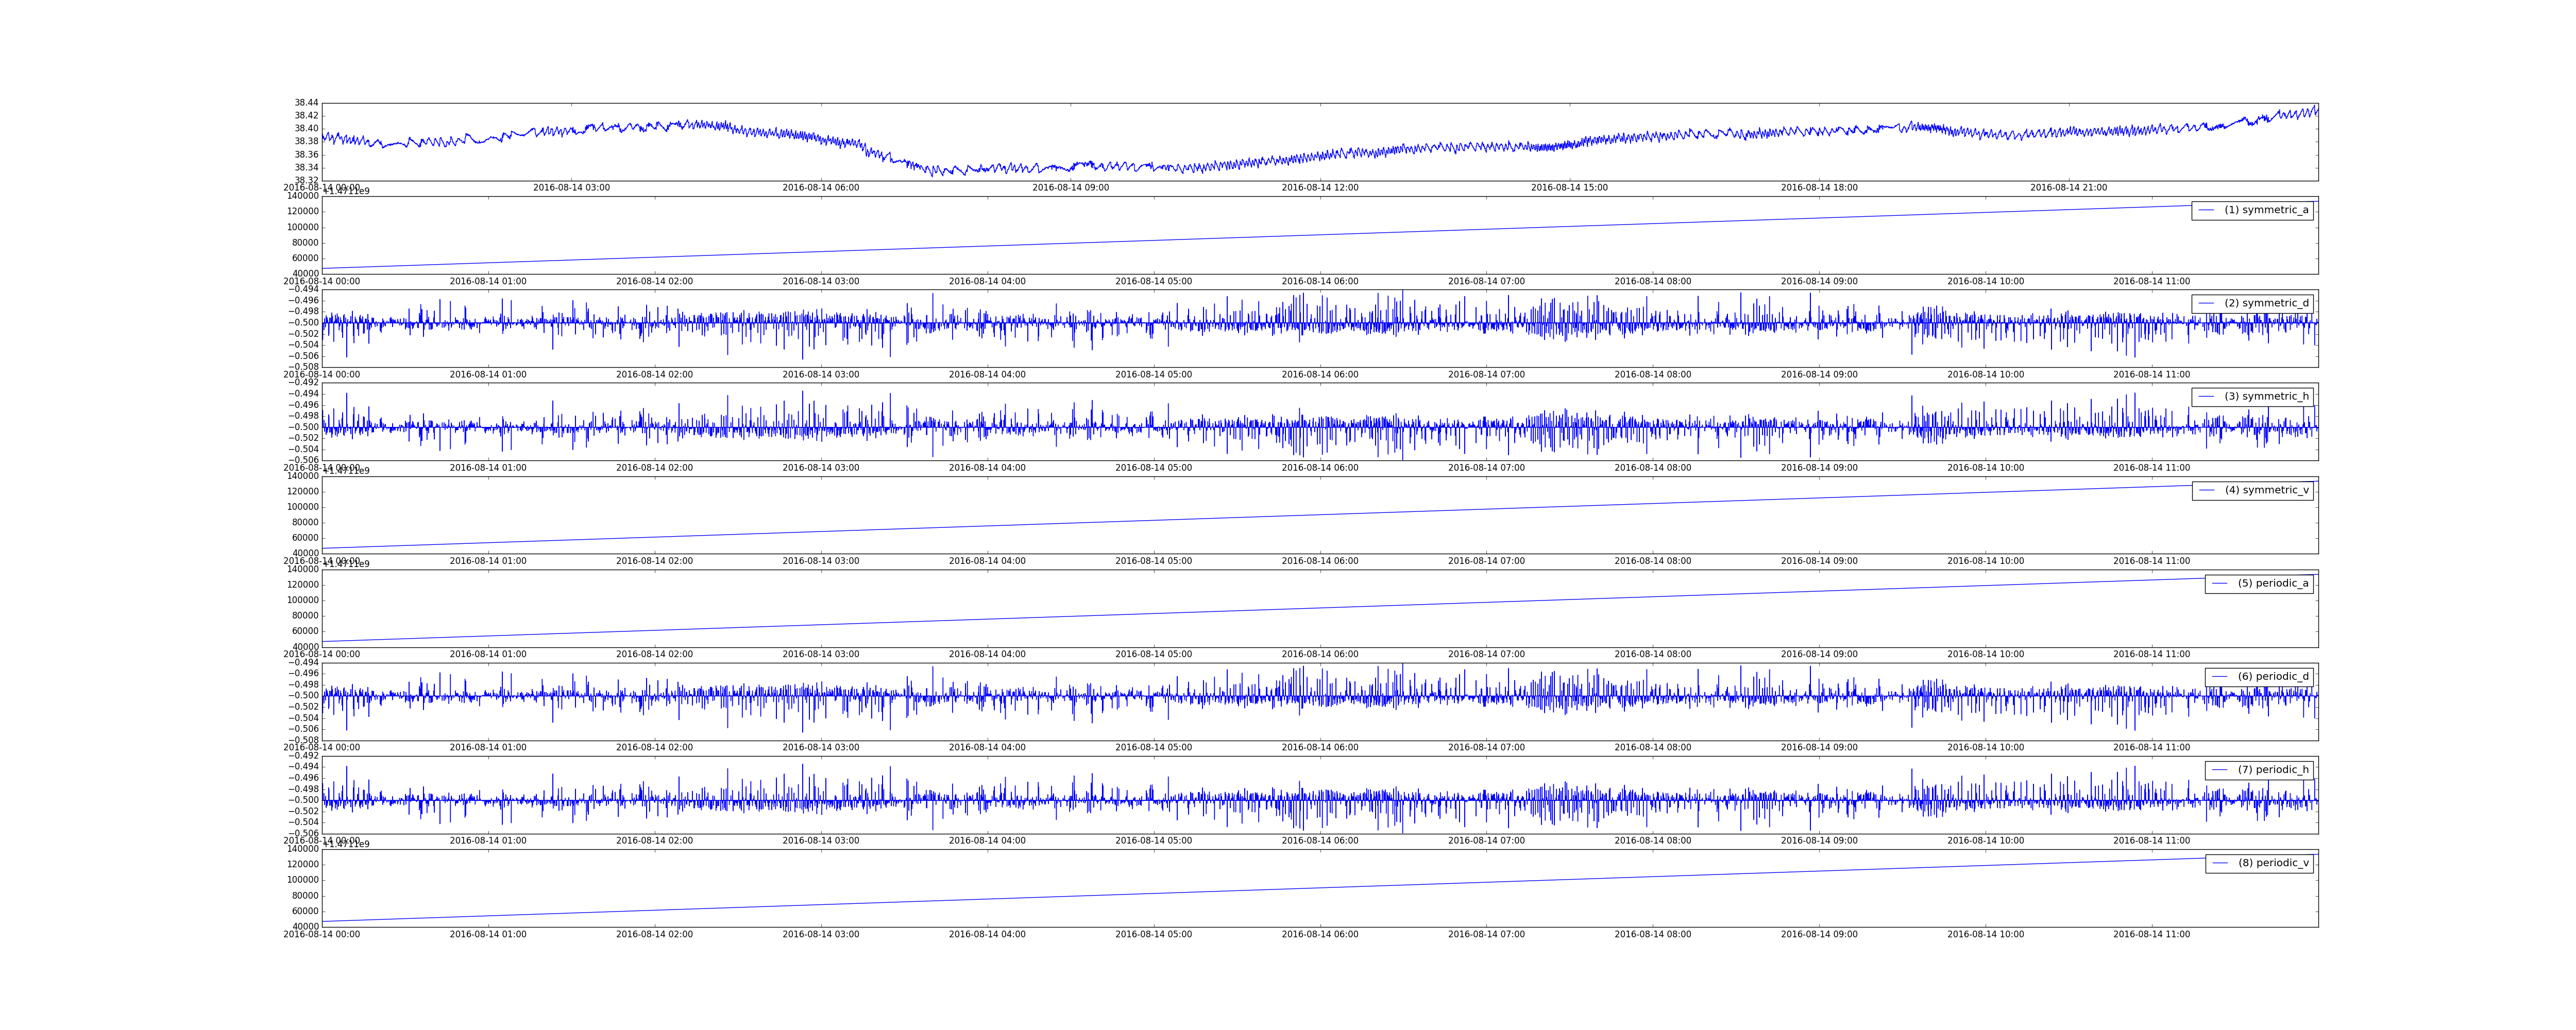Click the 2016-08-14 21:00 tick label
Viewport: 2576px width, 1030px height.
[x=2068, y=188]
